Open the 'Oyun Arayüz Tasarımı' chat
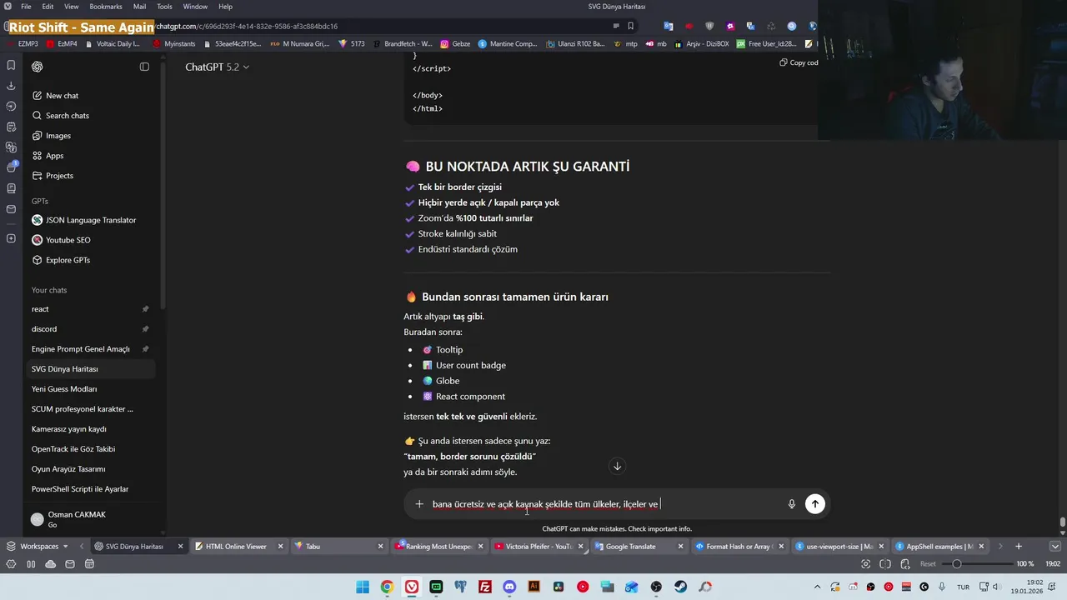The image size is (1067, 600). (x=92, y=469)
